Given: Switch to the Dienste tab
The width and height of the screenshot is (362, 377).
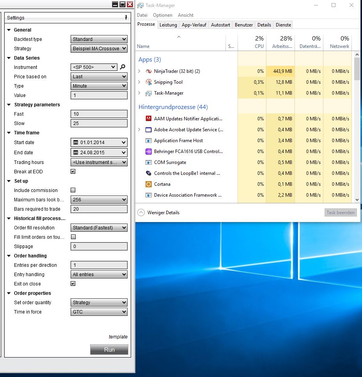Looking at the screenshot, I should point(283,25).
